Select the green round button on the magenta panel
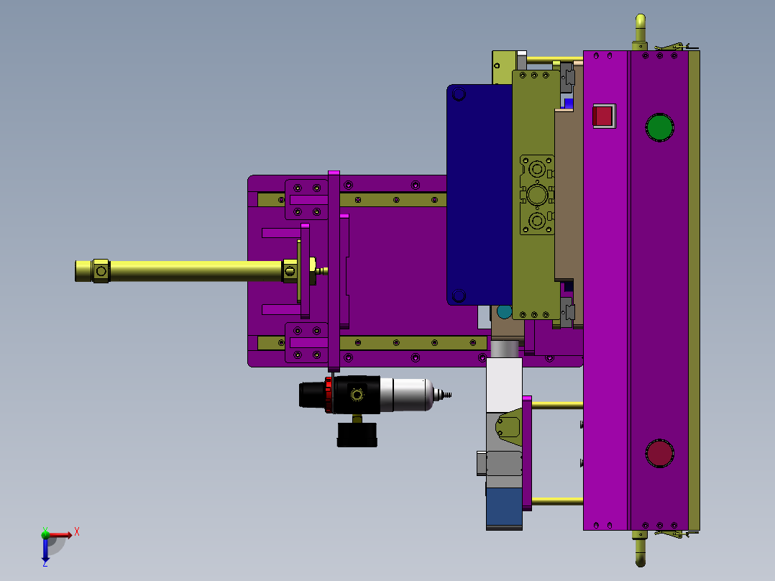Viewport: 775px width, 581px height. pos(659,127)
